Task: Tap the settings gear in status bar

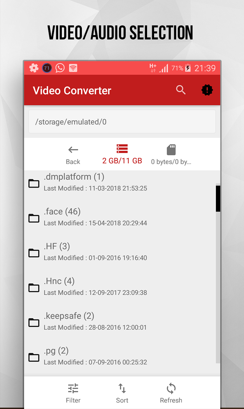Action: (x=34, y=68)
